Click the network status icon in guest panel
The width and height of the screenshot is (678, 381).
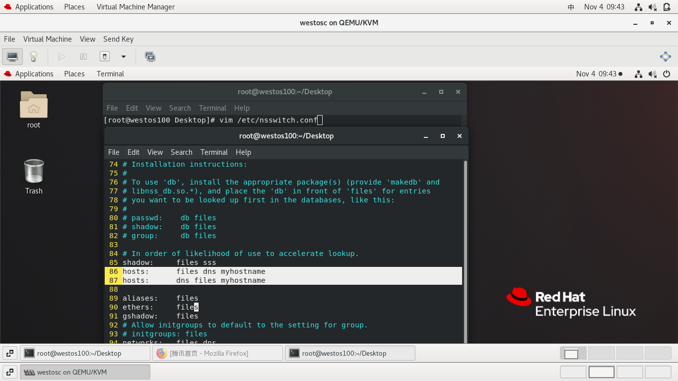638,74
